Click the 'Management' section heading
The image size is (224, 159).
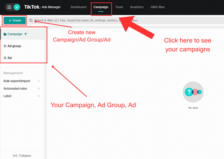(13, 73)
